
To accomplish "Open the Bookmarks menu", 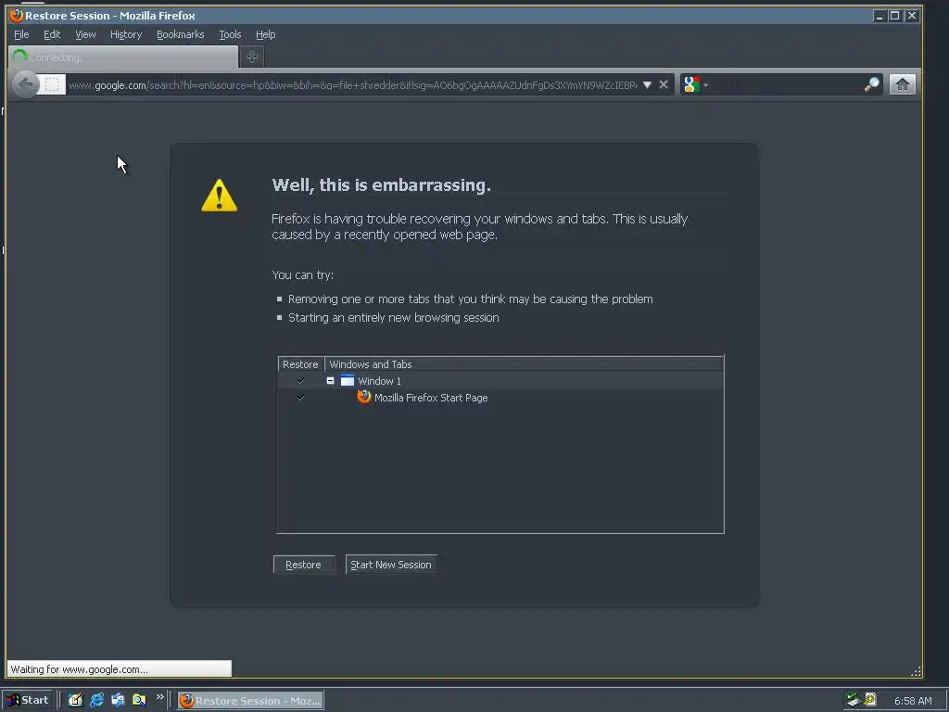I will 181,34.
